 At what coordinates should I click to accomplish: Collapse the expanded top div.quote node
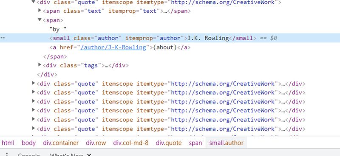[x=34, y=2]
